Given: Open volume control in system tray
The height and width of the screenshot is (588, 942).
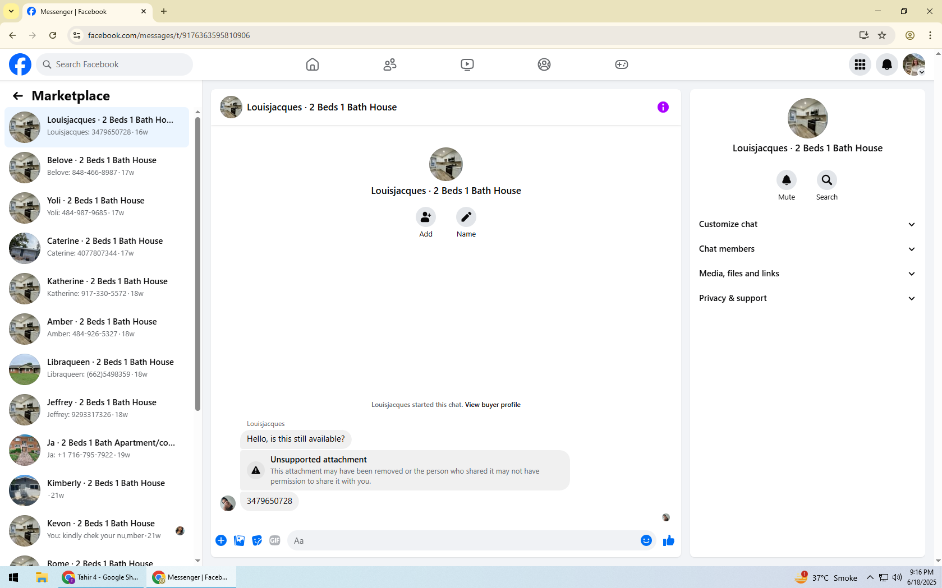Looking at the screenshot, I should pyautogui.click(x=897, y=577).
